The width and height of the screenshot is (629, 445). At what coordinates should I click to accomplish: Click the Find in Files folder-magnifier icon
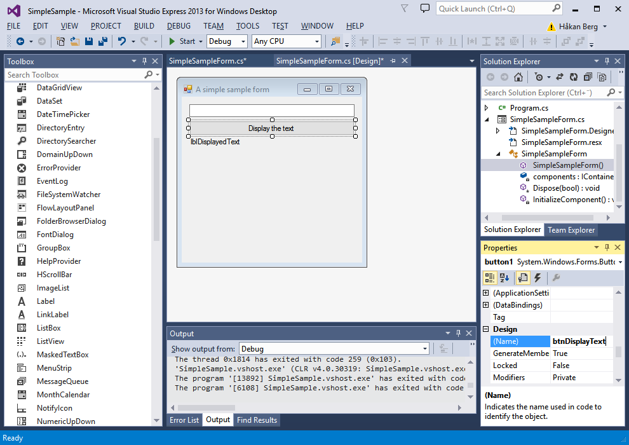[335, 41]
